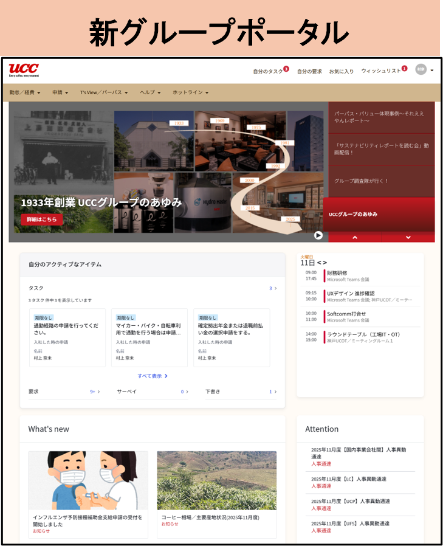
Task: Go to next day in calendar
Action: [x=325, y=263]
